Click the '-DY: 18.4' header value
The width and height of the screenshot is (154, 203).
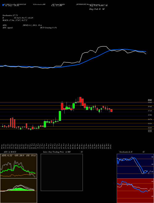[31, 155]
